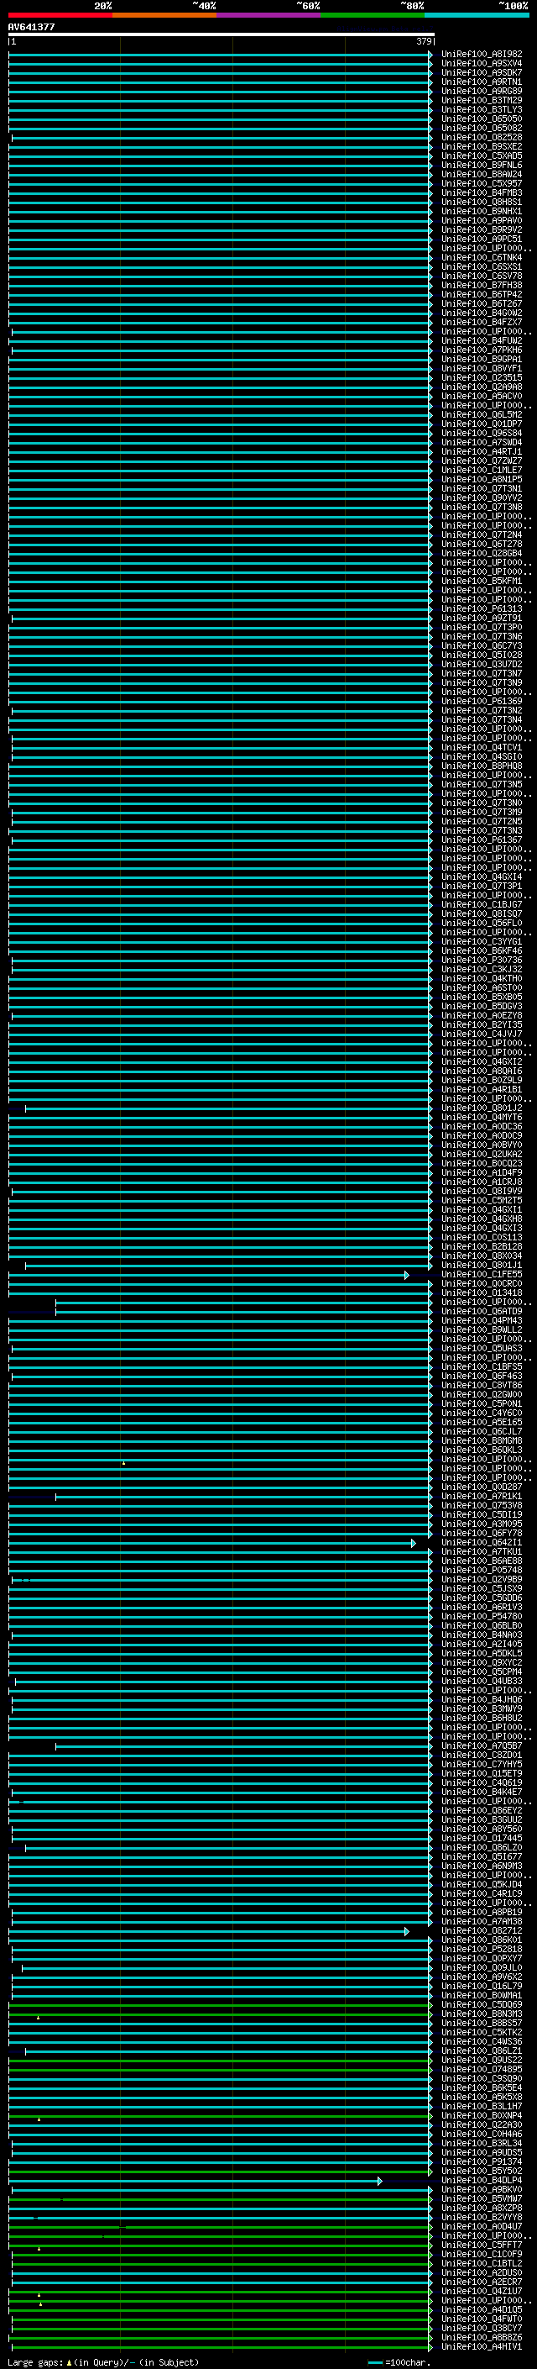Select the UniRef100_Q0D287 row label
Image resolution: width=537 pixels, height=2369 pixels.
tap(482, 1487)
